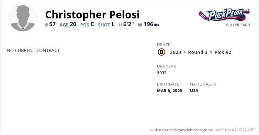The width and height of the screenshot is (259, 135).
Task: Click the draft year 2023
Action: click(x=175, y=52)
